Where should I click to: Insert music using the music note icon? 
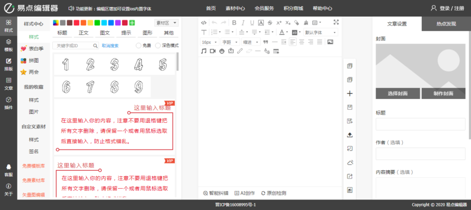click(x=204, y=51)
